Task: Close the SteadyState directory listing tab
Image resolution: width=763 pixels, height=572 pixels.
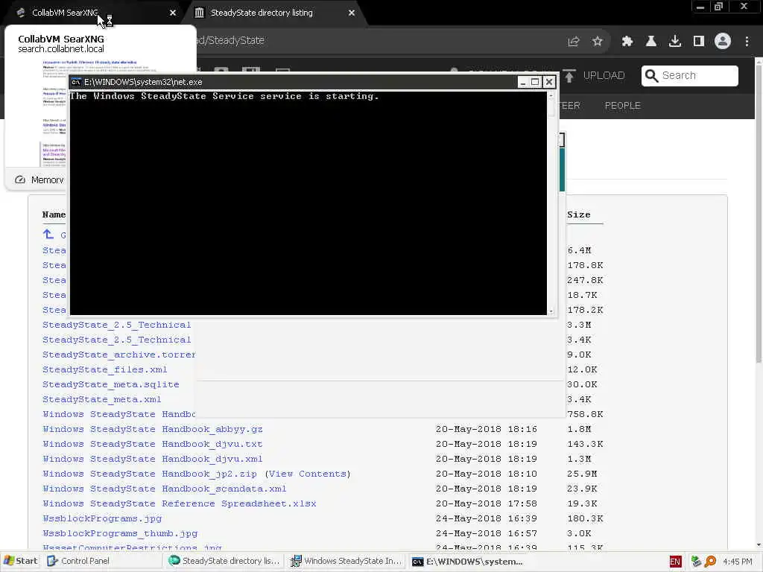Action: pyautogui.click(x=352, y=13)
